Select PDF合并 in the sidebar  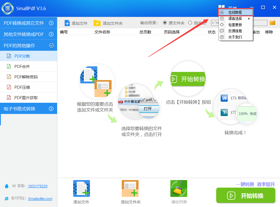pos(22,67)
